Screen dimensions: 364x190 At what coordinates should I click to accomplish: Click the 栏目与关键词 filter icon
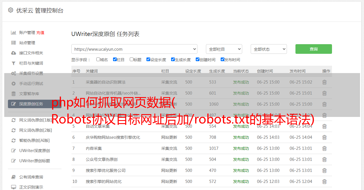(13, 63)
